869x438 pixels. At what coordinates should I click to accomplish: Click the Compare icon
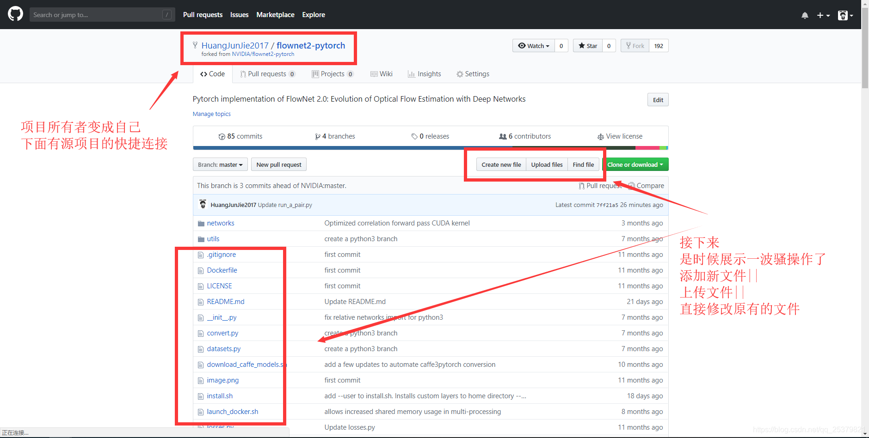[x=632, y=186]
